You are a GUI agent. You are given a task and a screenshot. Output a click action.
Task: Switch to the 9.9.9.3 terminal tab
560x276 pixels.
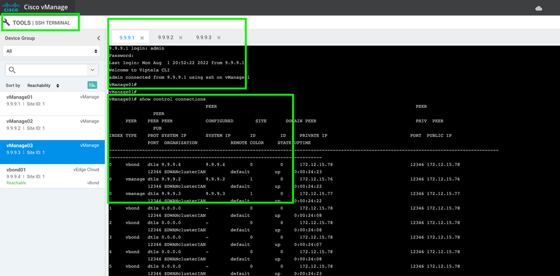coord(203,37)
